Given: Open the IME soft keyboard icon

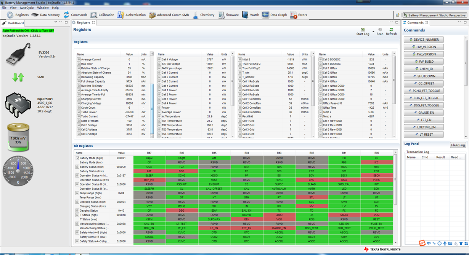Looking at the screenshot, I should pyautogui.click(x=450, y=243).
